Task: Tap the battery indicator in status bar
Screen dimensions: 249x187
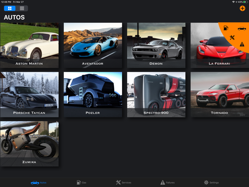Action: [245, 2]
